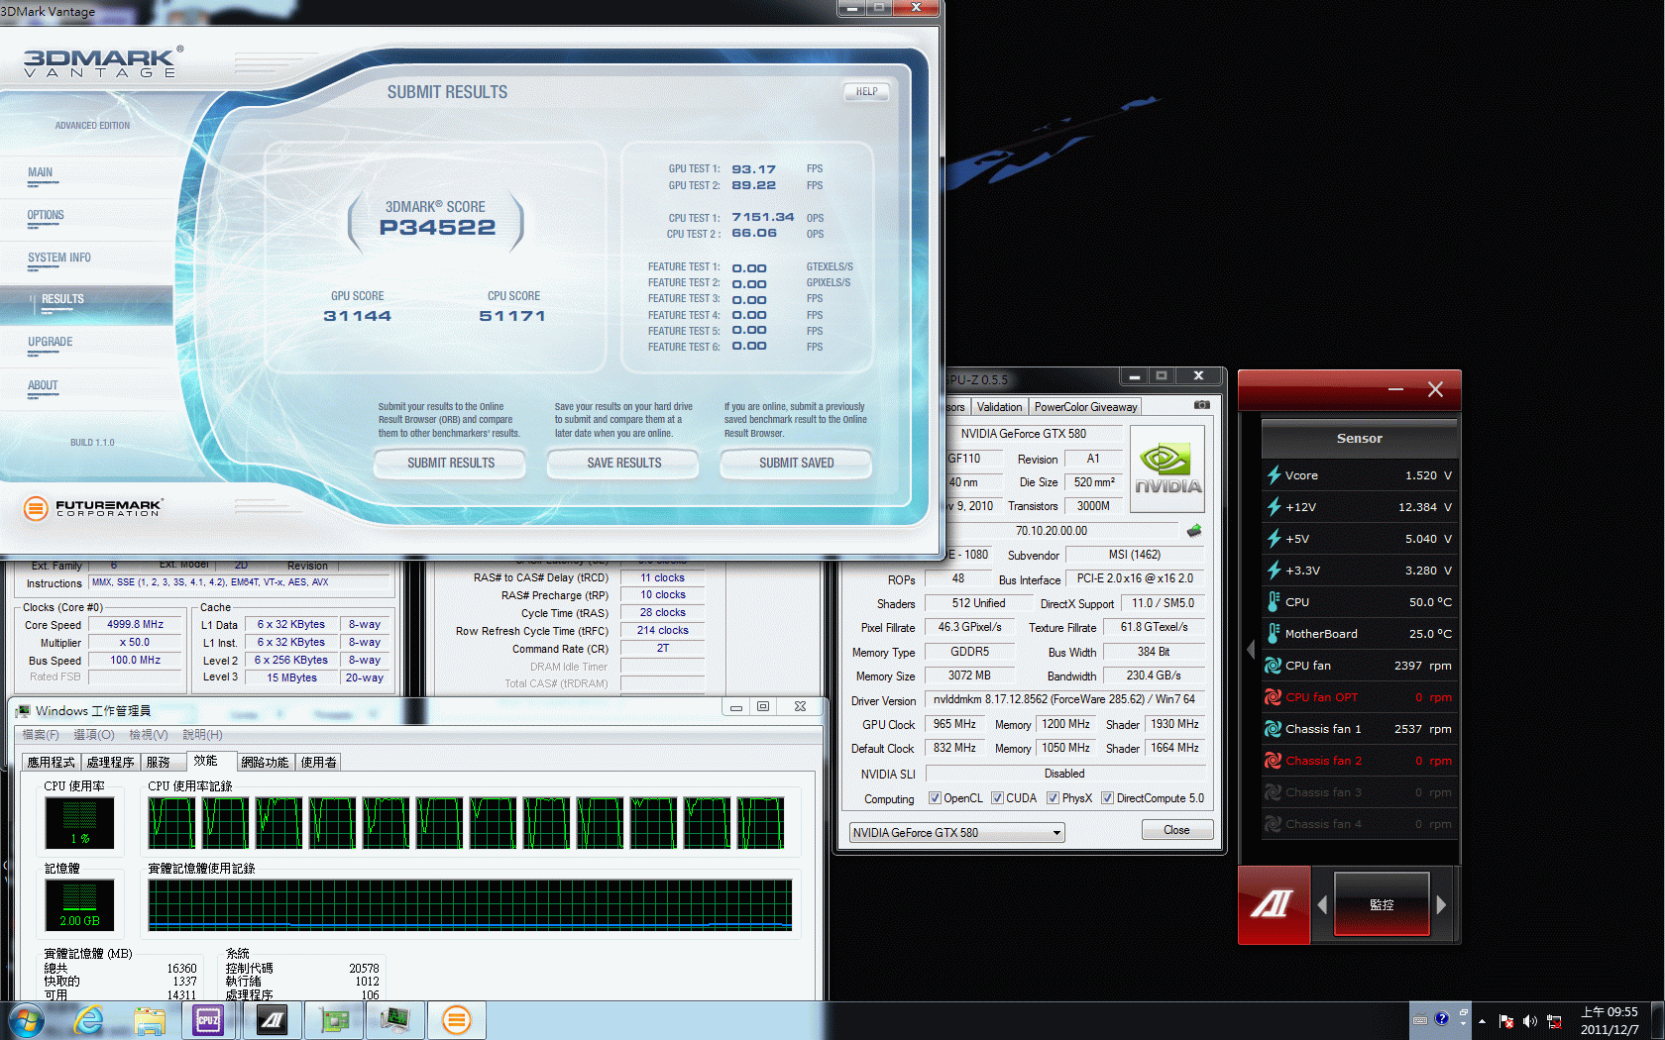Click the +12V voltage bolt icon

click(x=1274, y=507)
